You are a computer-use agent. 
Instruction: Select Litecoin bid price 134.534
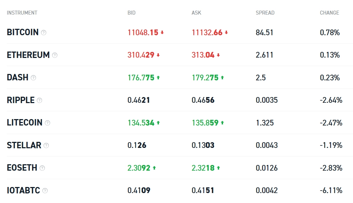click(141, 123)
